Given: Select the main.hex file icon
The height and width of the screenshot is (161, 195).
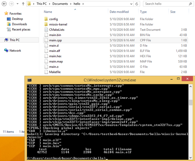Looking at the screenshot, I should coord(46,56).
